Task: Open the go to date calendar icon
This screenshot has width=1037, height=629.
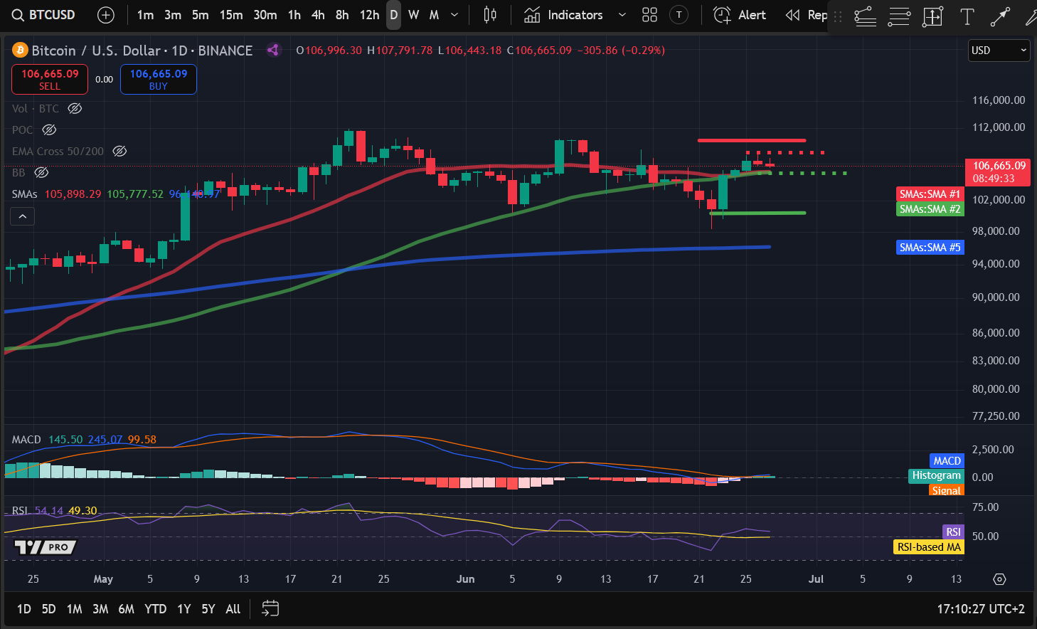Action: [270, 608]
